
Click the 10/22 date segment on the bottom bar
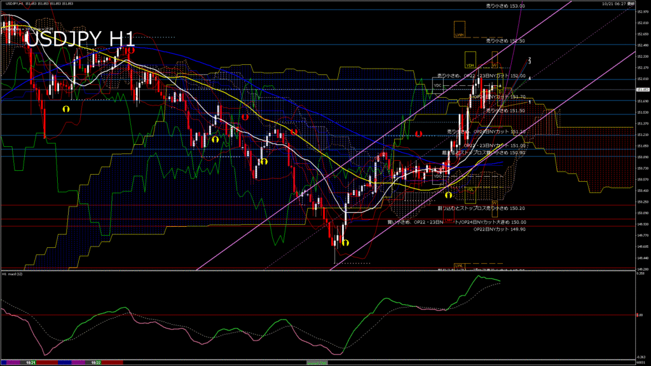tap(96, 362)
